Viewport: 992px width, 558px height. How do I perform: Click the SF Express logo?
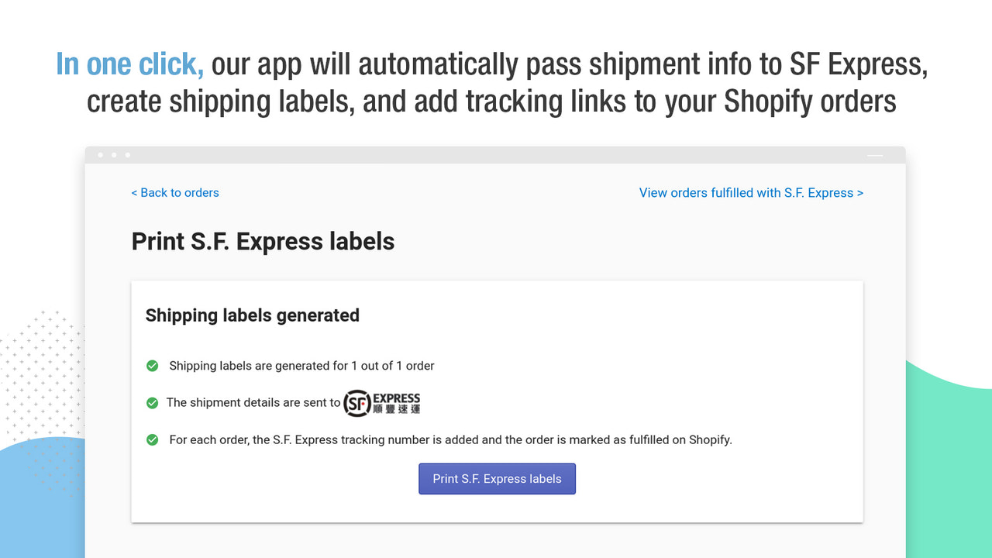click(382, 403)
